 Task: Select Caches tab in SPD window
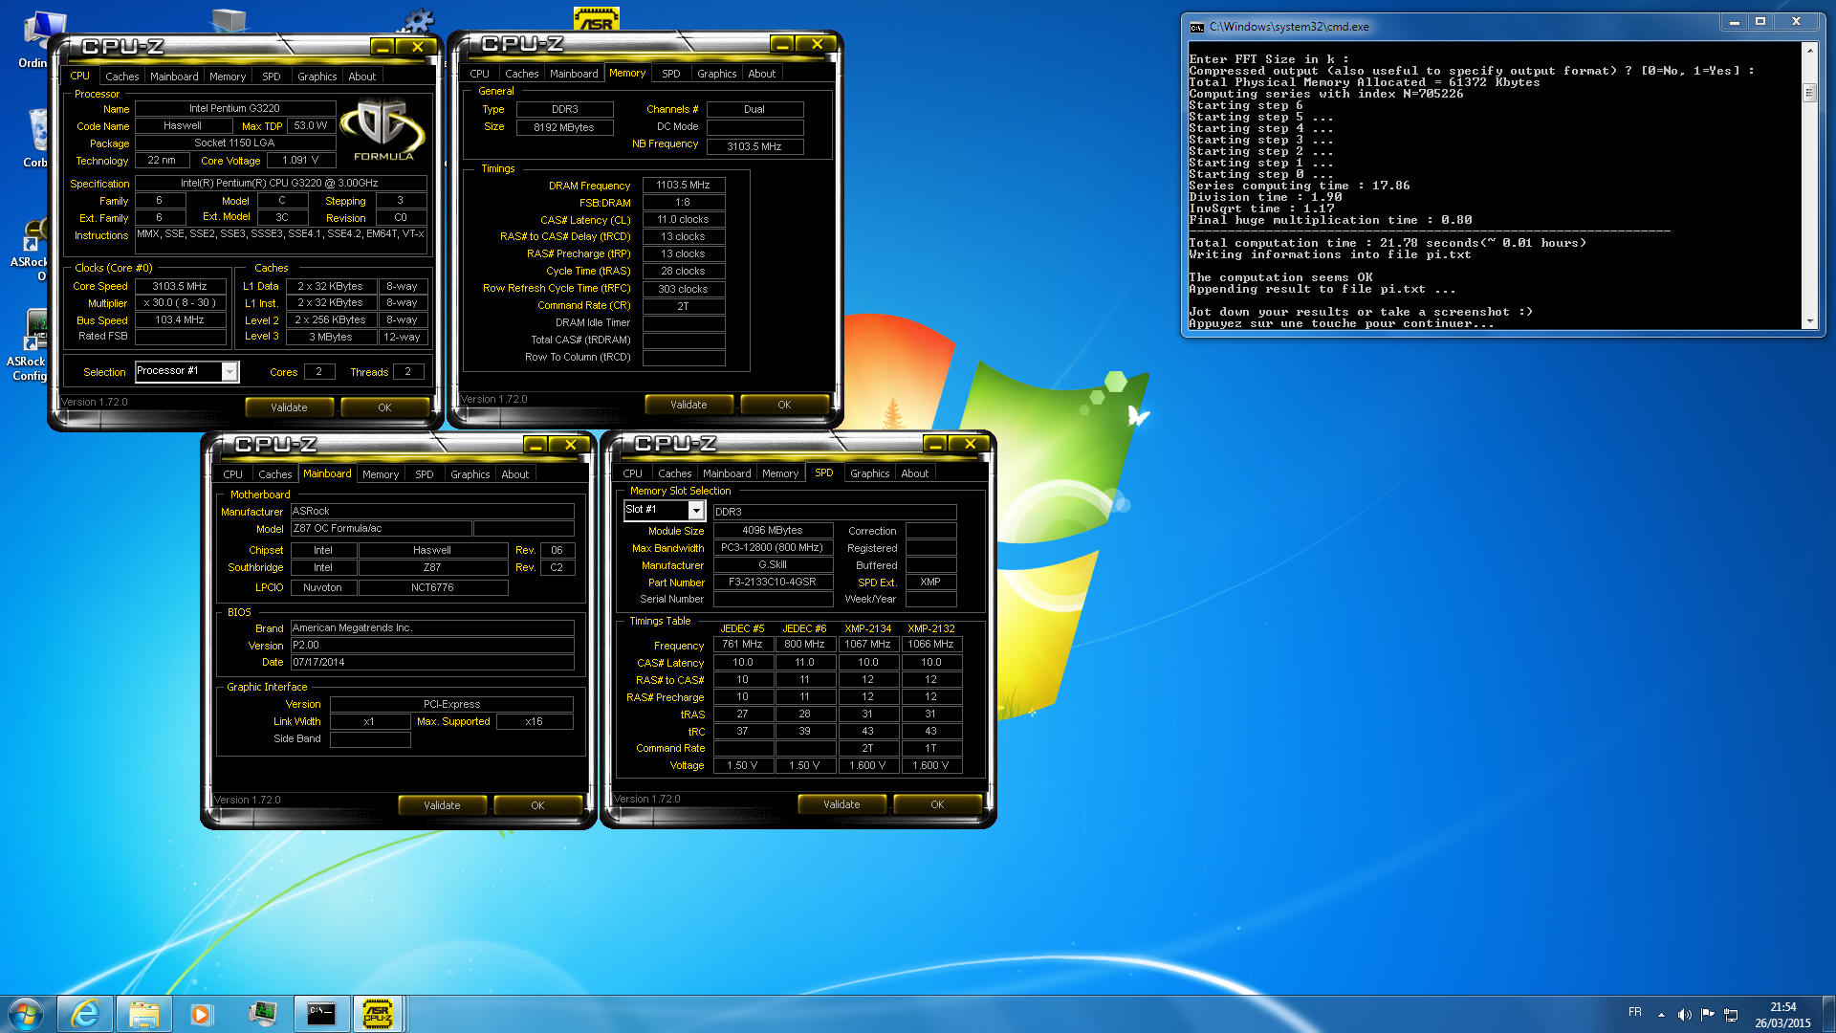674,473
